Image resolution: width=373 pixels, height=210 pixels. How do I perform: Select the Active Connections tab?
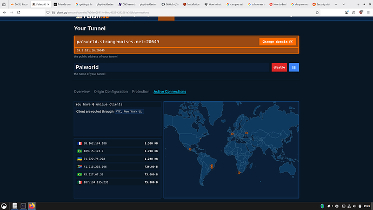tap(170, 91)
